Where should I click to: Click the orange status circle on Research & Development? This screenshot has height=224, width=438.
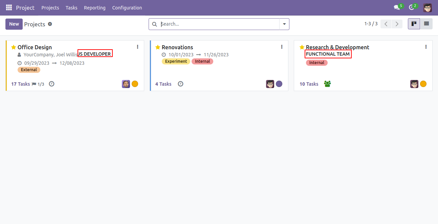tap(423, 84)
